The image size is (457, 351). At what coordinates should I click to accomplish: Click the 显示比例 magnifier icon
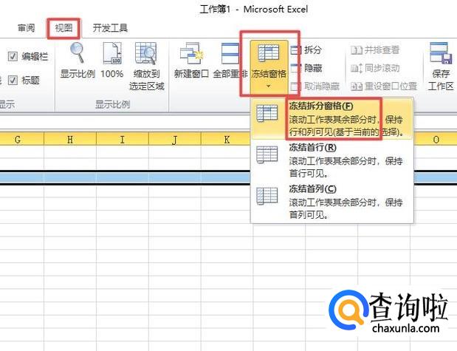78,52
